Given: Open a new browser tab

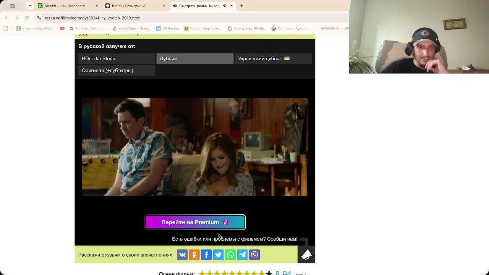Looking at the screenshot, I should pos(241,6).
